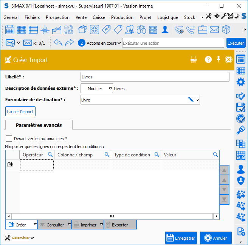
Task: Click the Libellé text field
Action: point(155,77)
